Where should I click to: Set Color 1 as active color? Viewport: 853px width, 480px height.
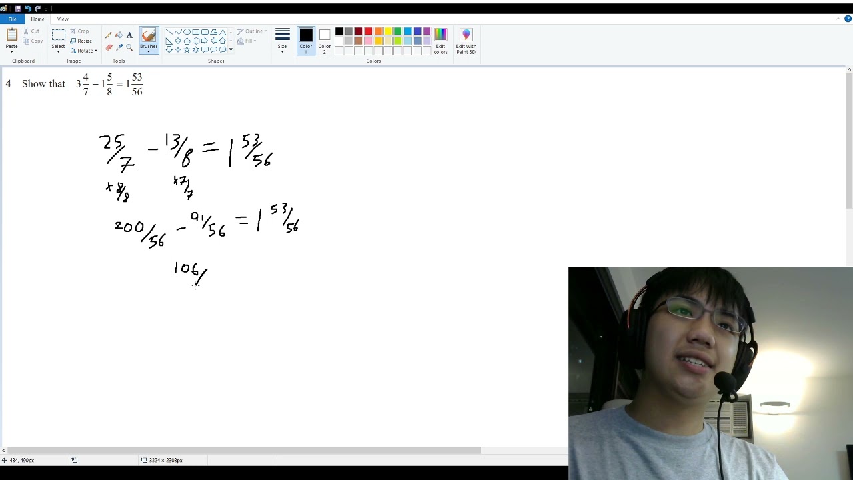[306, 41]
